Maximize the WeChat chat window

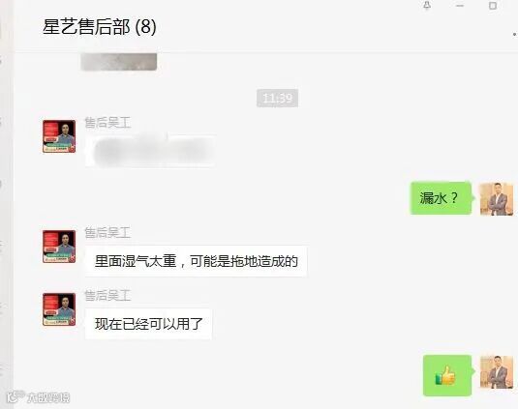point(493,5)
